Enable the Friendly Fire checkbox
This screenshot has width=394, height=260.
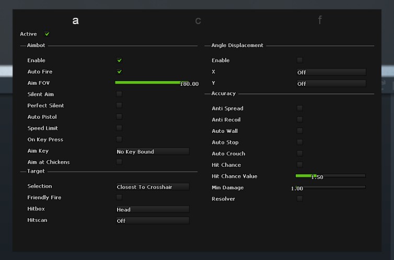click(x=119, y=197)
